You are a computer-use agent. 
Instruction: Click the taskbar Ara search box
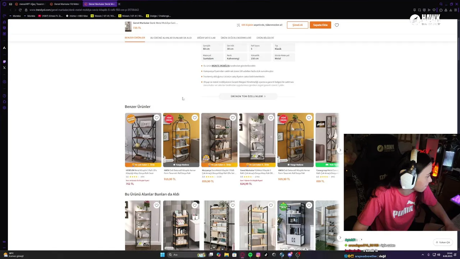coord(187,255)
